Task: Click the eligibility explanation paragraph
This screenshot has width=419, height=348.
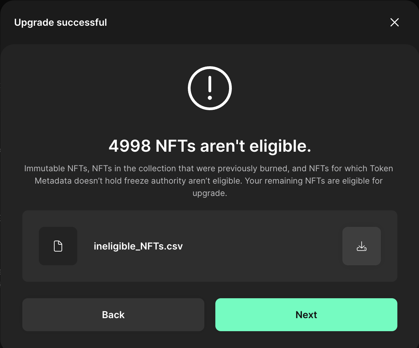Action: point(209,181)
